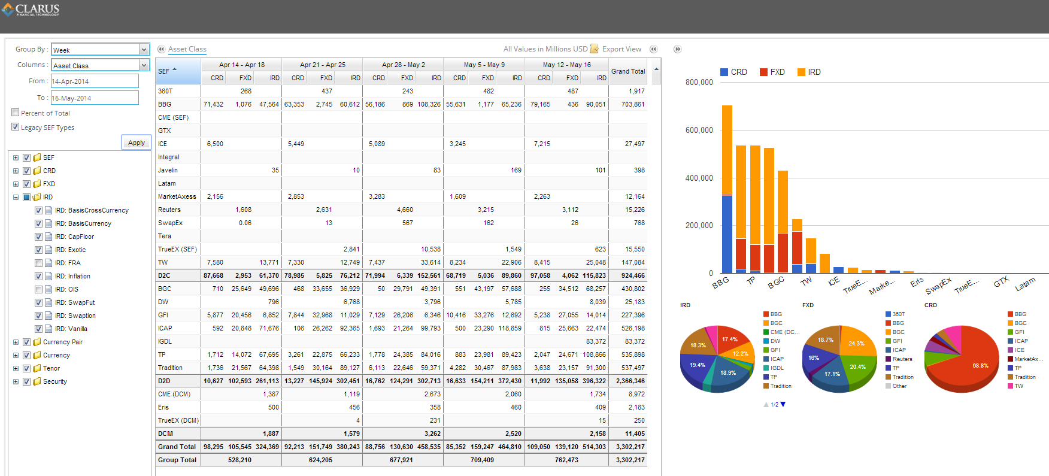Click the IRD: Inflation document icon
The width and height of the screenshot is (1049, 476).
pyautogui.click(x=48, y=276)
